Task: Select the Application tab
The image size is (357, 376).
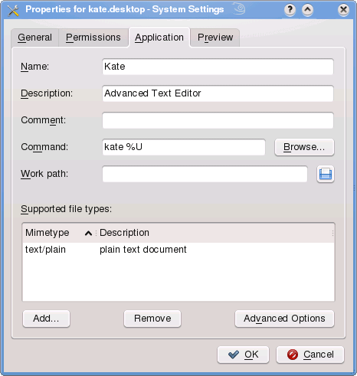Action: point(159,38)
